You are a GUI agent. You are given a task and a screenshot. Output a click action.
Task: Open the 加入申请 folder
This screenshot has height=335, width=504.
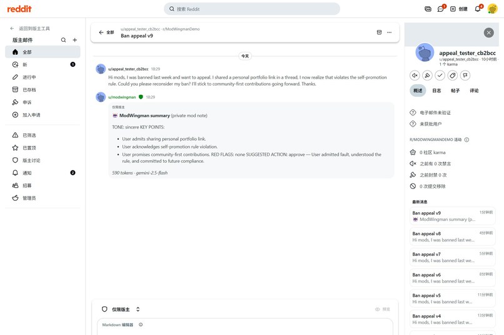pyautogui.click(x=43, y=115)
